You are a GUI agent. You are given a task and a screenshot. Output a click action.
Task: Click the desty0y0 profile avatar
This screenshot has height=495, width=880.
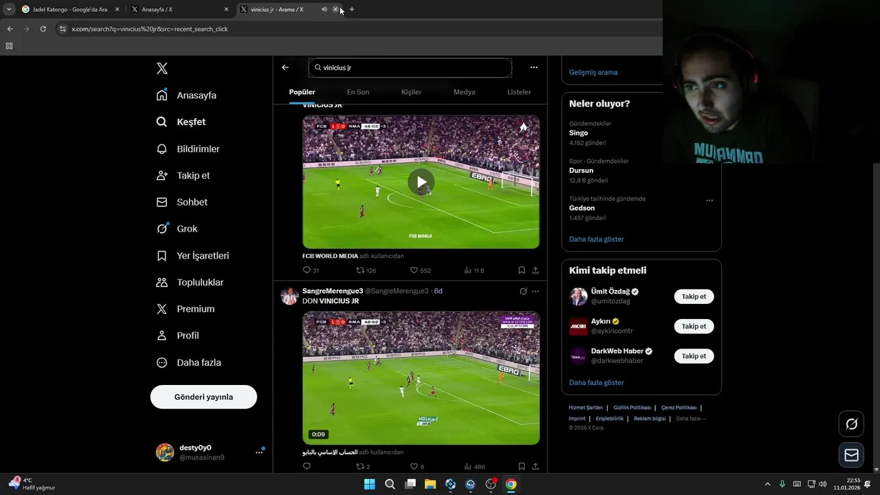[x=165, y=452]
